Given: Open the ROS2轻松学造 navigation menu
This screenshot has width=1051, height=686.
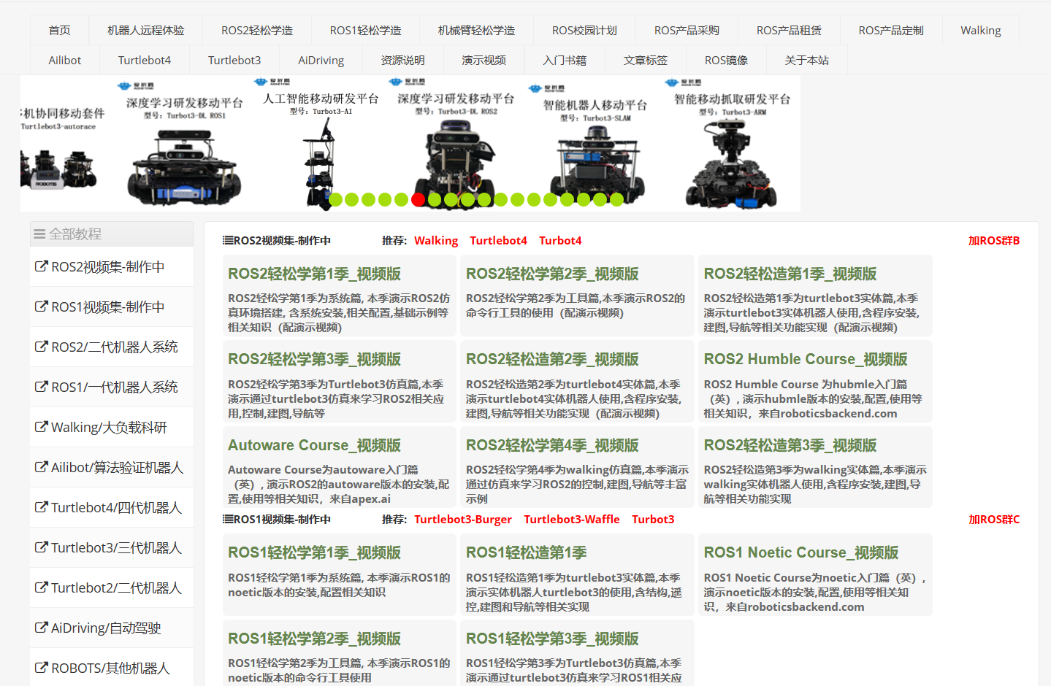Looking at the screenshot, I should pyautogui.click(x=257, y=31).
